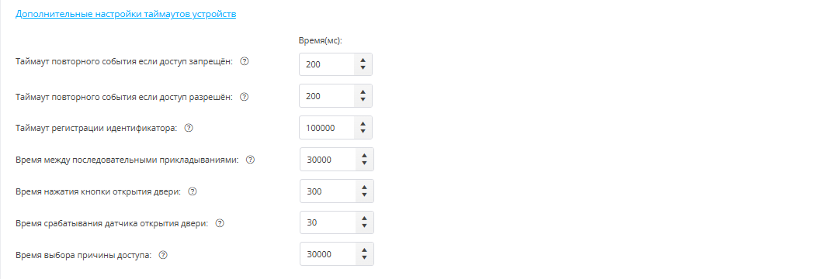Open additional device timeout settings link
Screen dimensions: 833x279
(x=126, y=14)
